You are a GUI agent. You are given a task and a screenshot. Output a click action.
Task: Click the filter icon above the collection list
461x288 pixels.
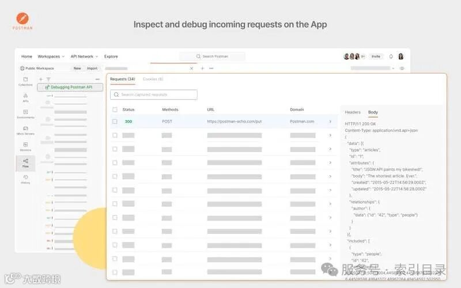tap(48, 79)
